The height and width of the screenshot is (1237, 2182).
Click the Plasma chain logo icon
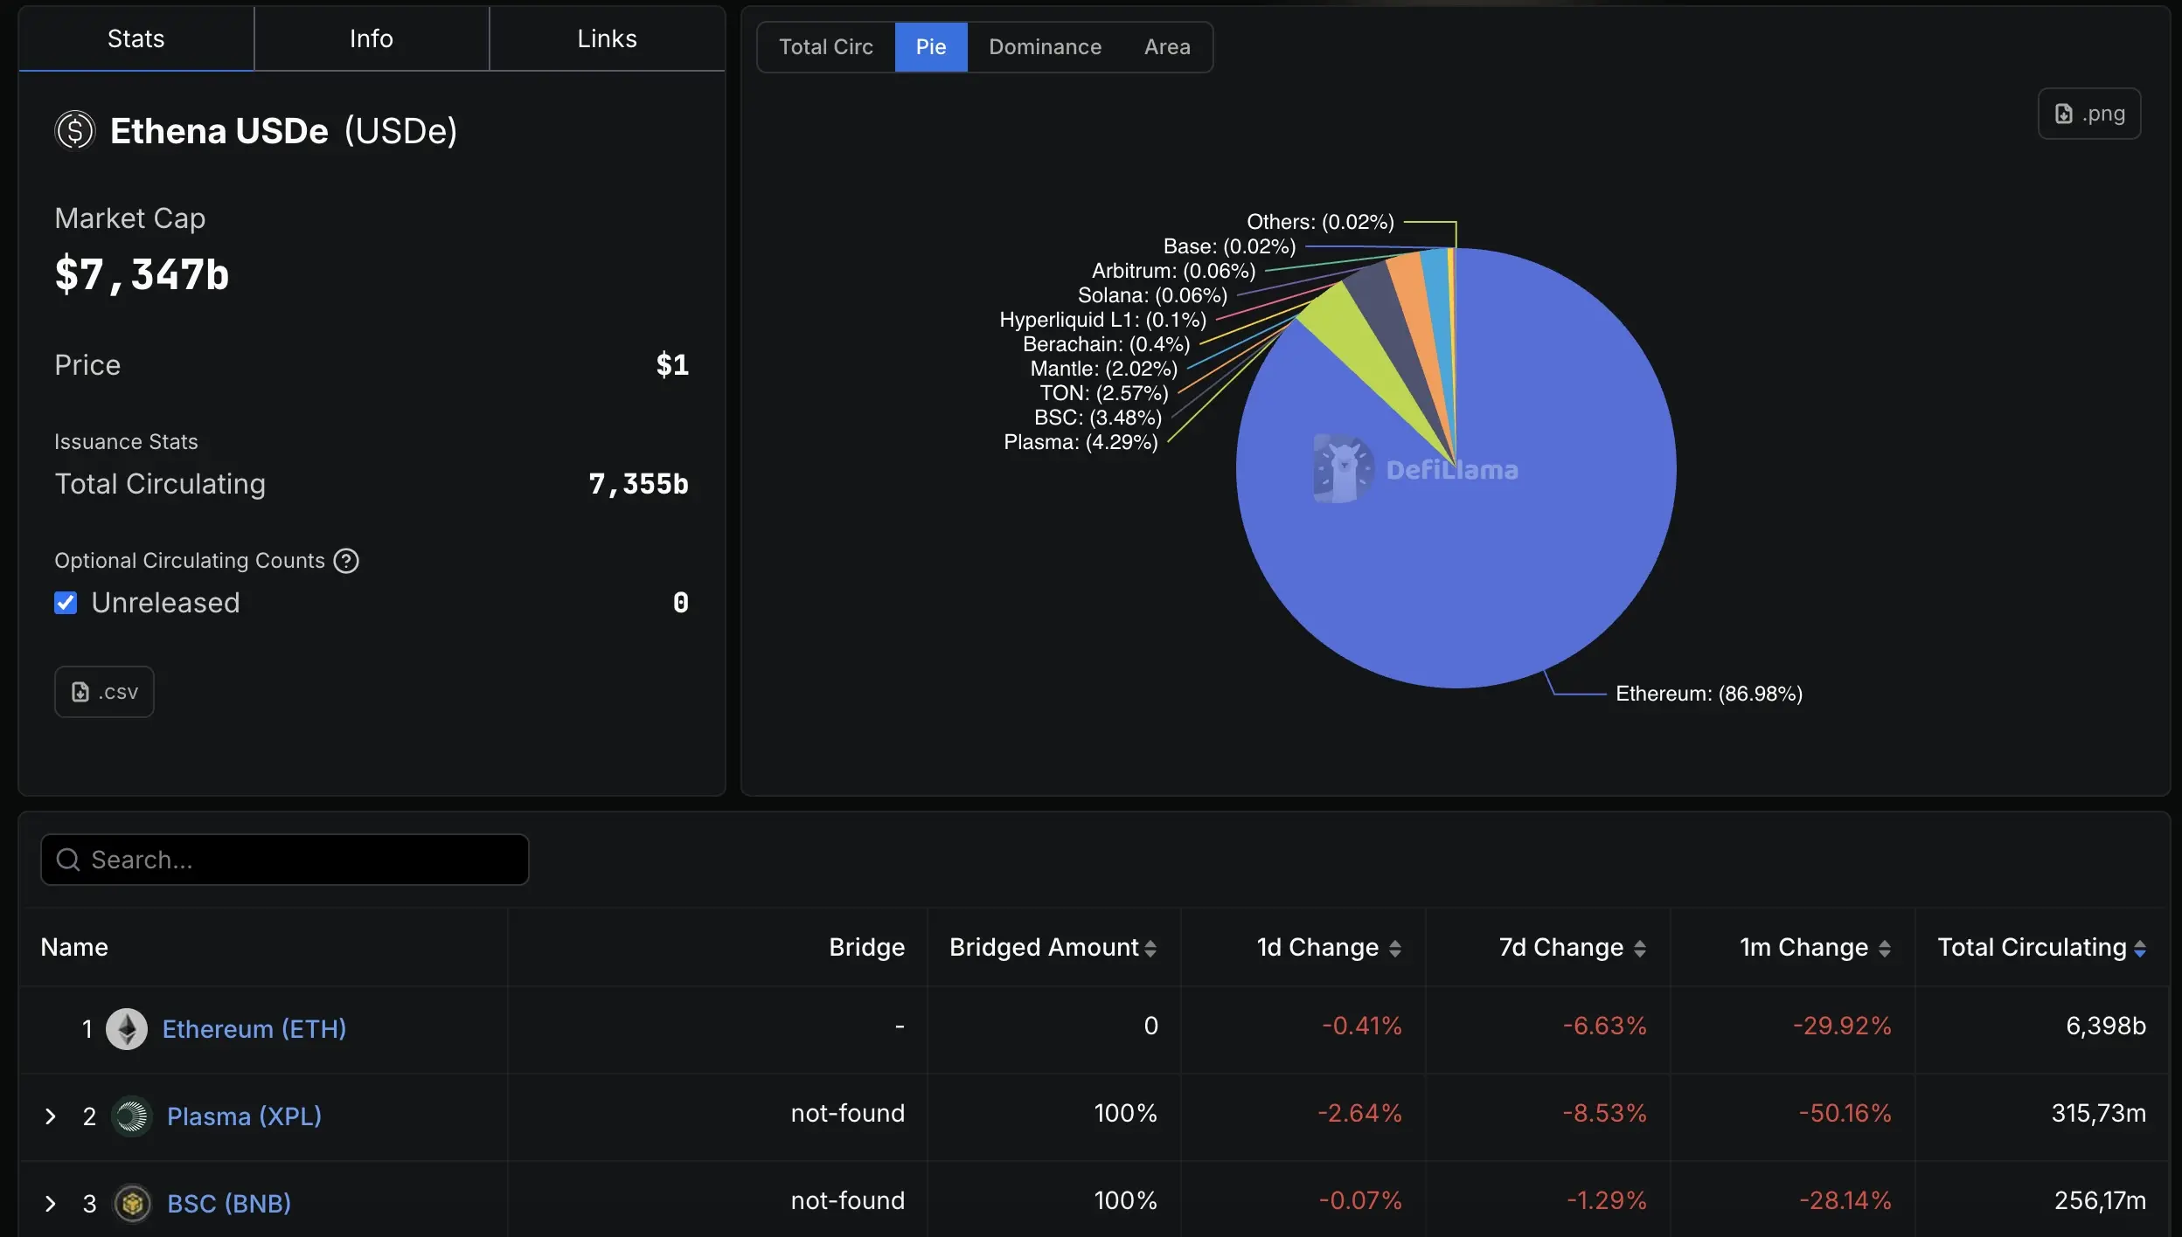pos(132,1116)
